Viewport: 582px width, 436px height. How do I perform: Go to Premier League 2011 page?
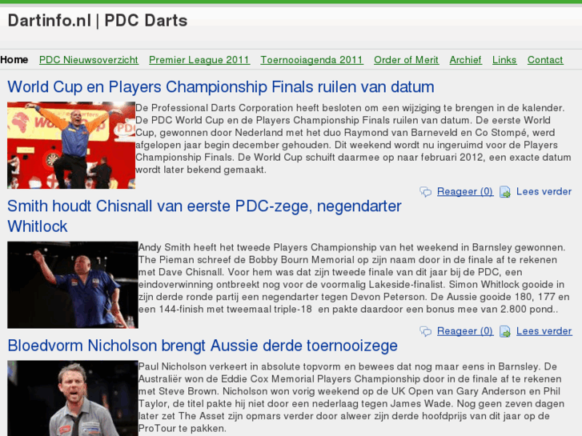pos(199,60)
